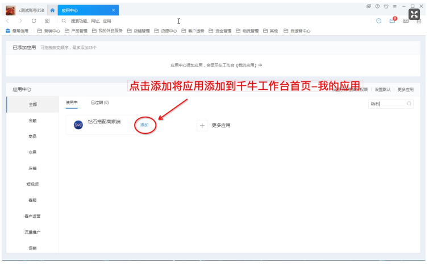
Task: Open the home tab icon
Action: tap(52, 10)
